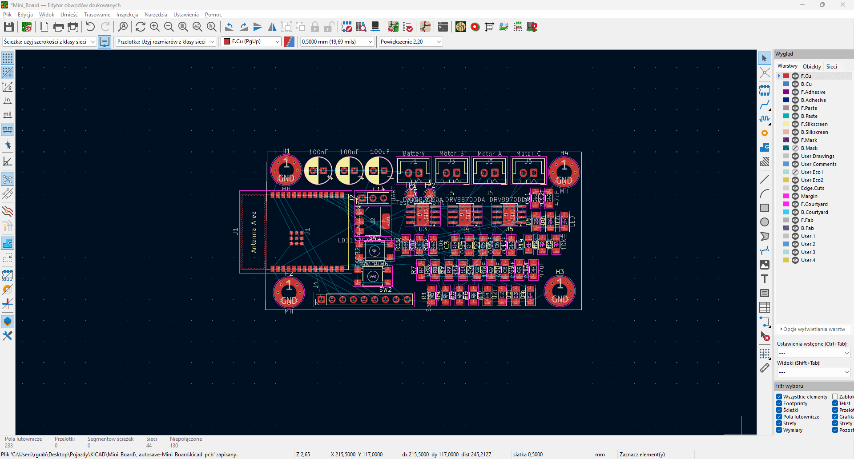Open the grid size 0,5000 mm dropdown
854x459 pixels.
pos(337,42)
